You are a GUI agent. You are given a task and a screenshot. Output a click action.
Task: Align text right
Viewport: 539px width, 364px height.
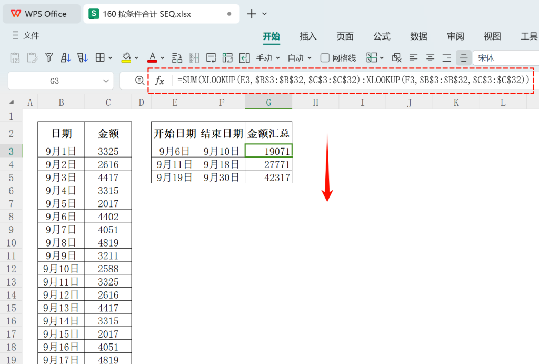tap(446, 58)
